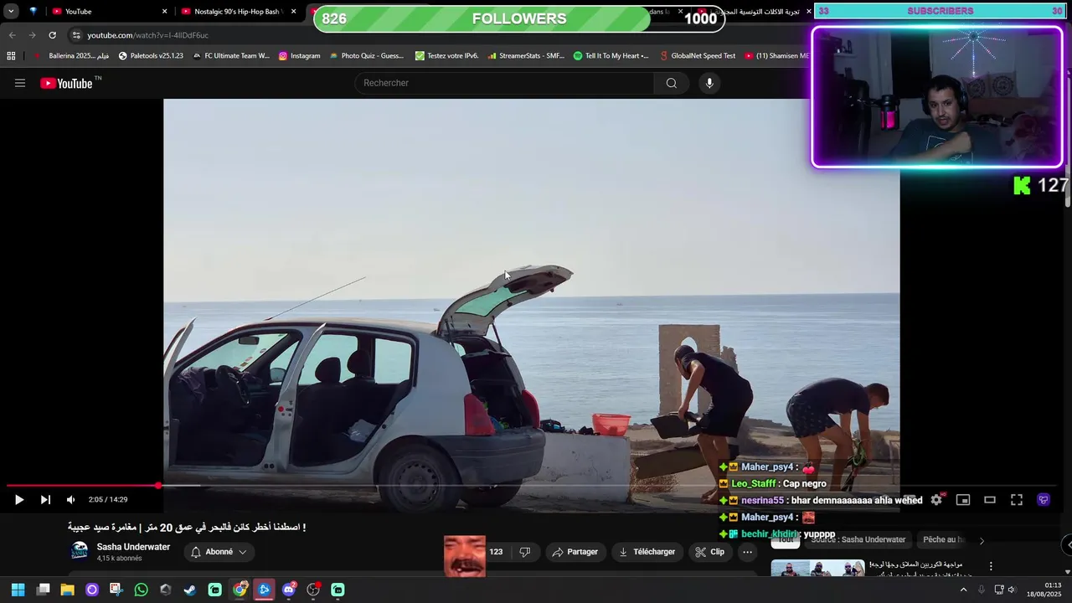1072x603 pixels.
Task: Click the browser forward arrow
Action: click(x=32, y=35)
